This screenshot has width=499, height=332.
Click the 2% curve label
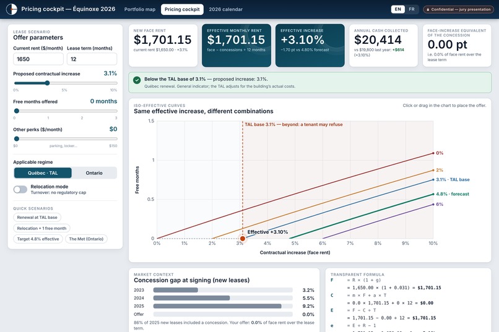440,170
